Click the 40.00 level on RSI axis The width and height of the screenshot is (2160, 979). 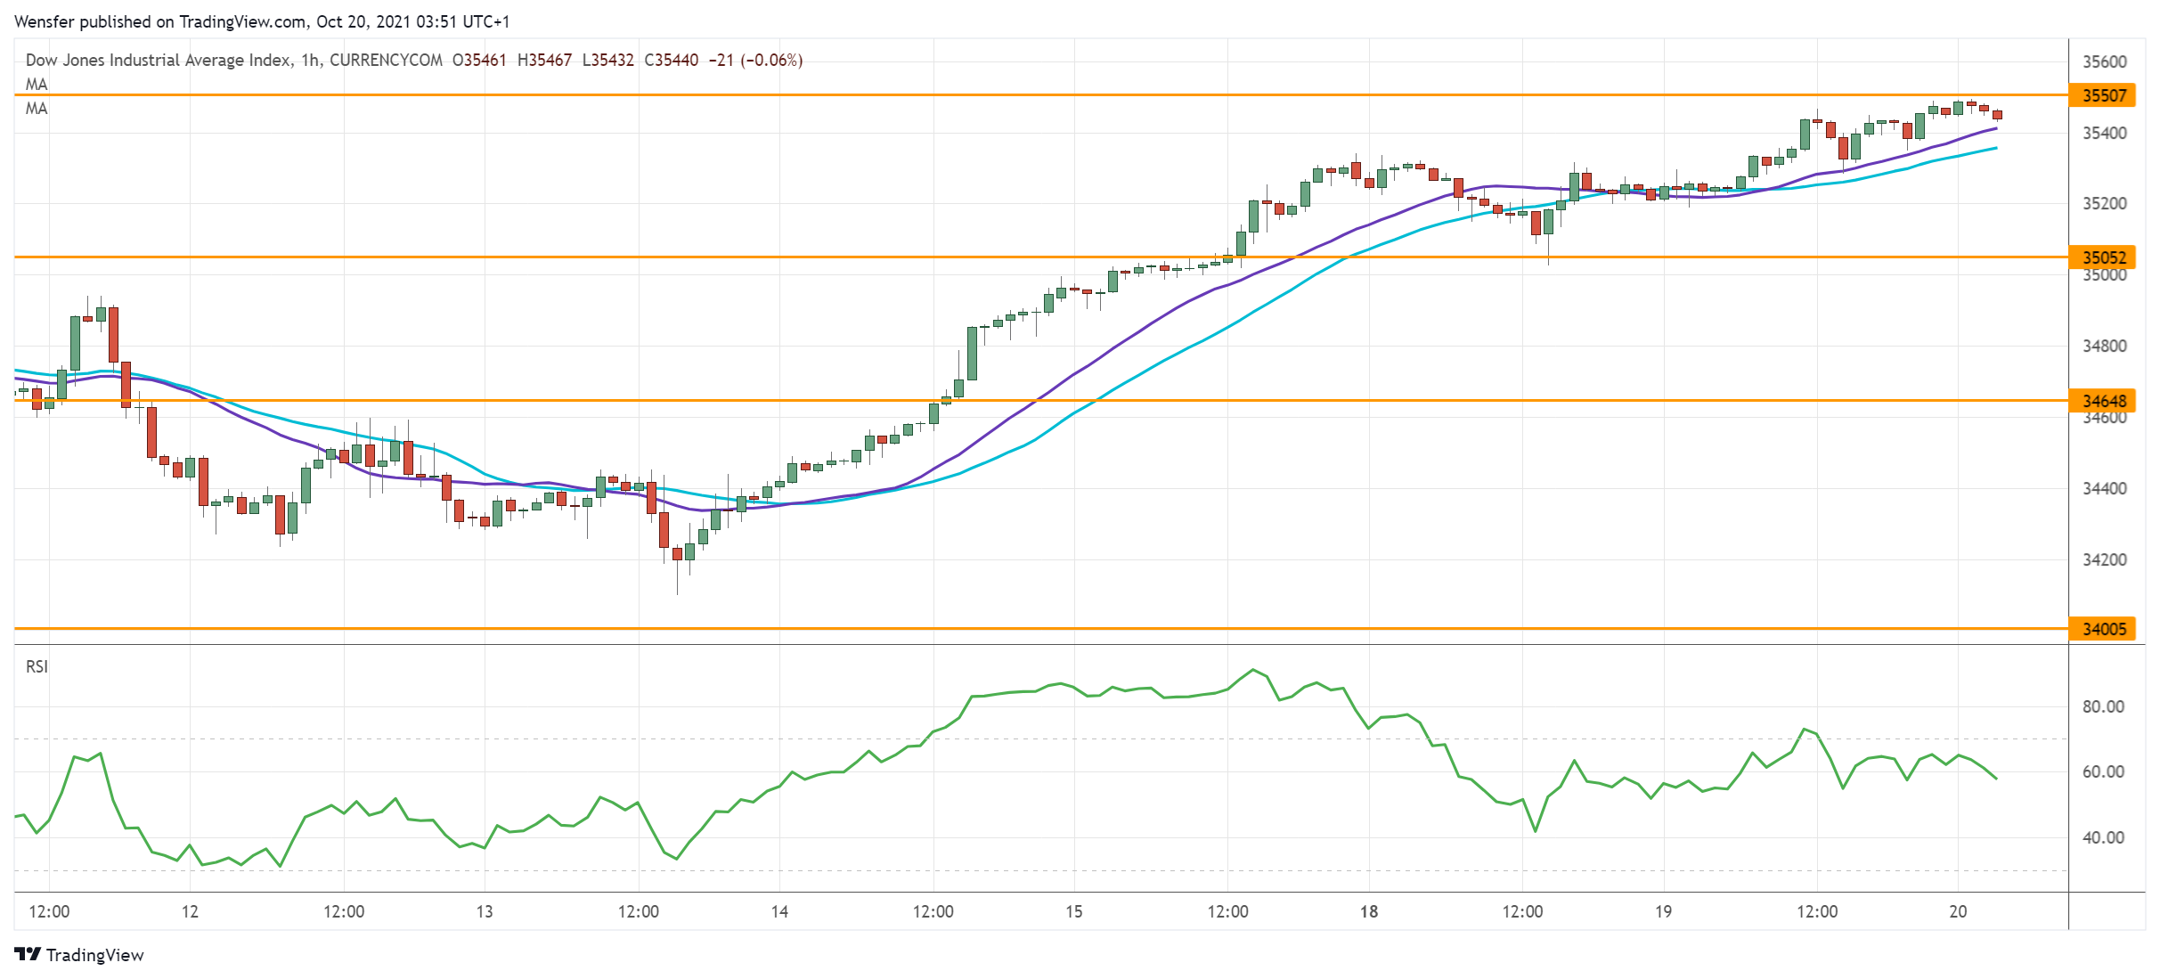[2103, 838]
